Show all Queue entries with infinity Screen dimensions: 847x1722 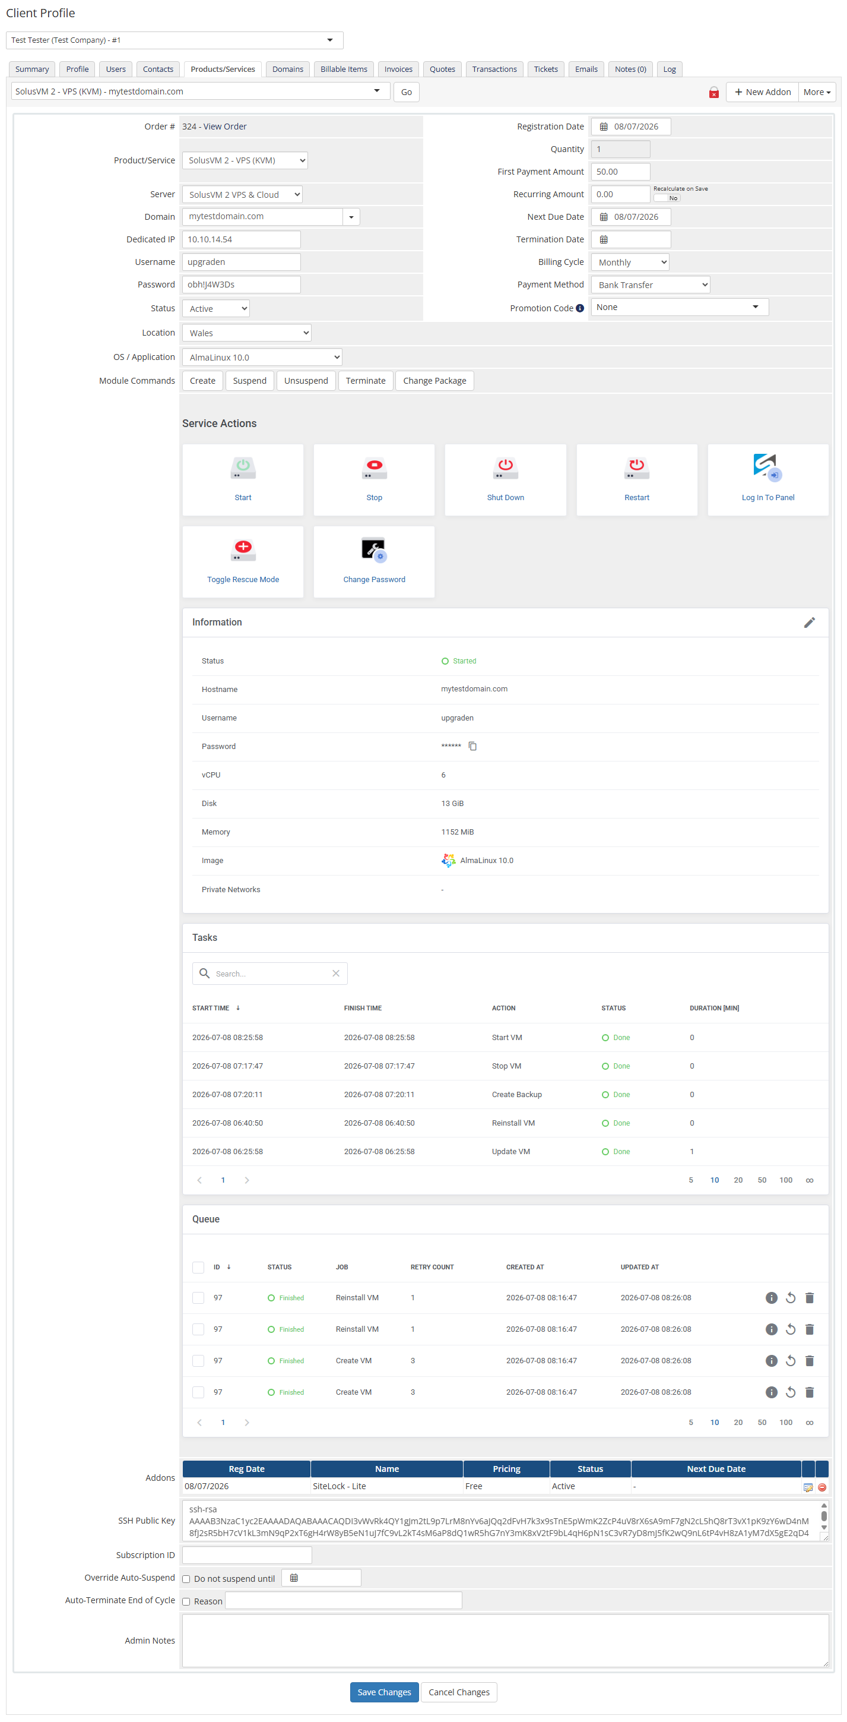[809, 1423]
